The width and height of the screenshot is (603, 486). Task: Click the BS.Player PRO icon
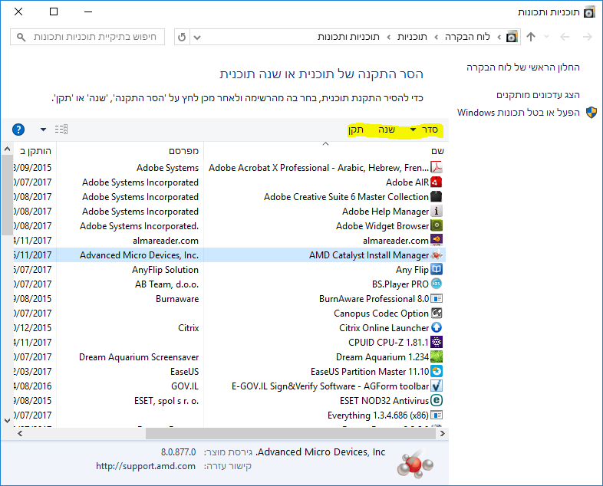coord(437,284)
